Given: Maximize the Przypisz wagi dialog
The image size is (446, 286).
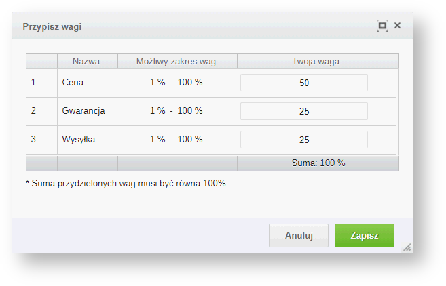Looking at the screenshot, I should (382, 26).
